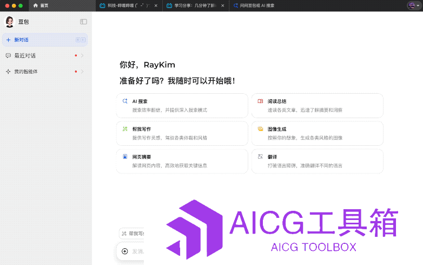Viewport: 423px width, 265px height.
Task: Open the 阅读总结 card
Action: (317, 106)
